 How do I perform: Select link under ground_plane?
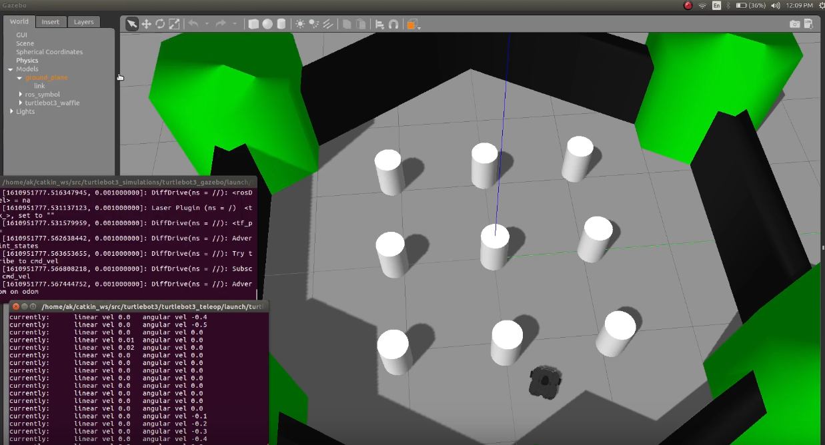tap(39, 86)
